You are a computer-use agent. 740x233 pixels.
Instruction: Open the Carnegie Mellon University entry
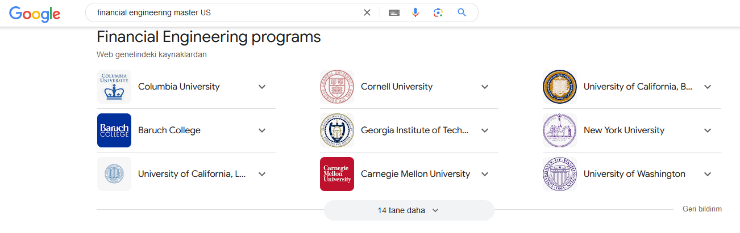pos(415,174)
